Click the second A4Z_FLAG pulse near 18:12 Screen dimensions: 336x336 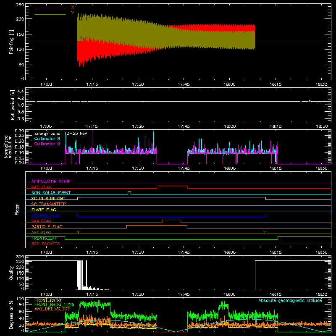(265, 232)
